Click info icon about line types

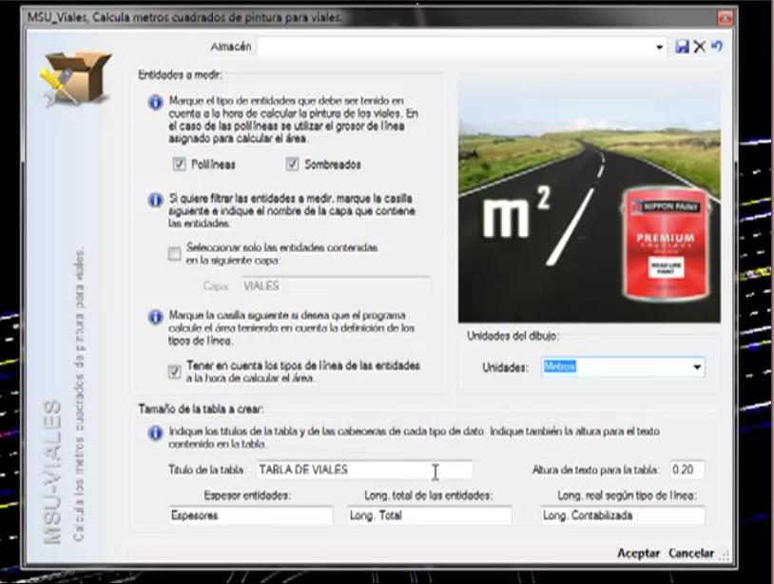(x=156, y=317)
